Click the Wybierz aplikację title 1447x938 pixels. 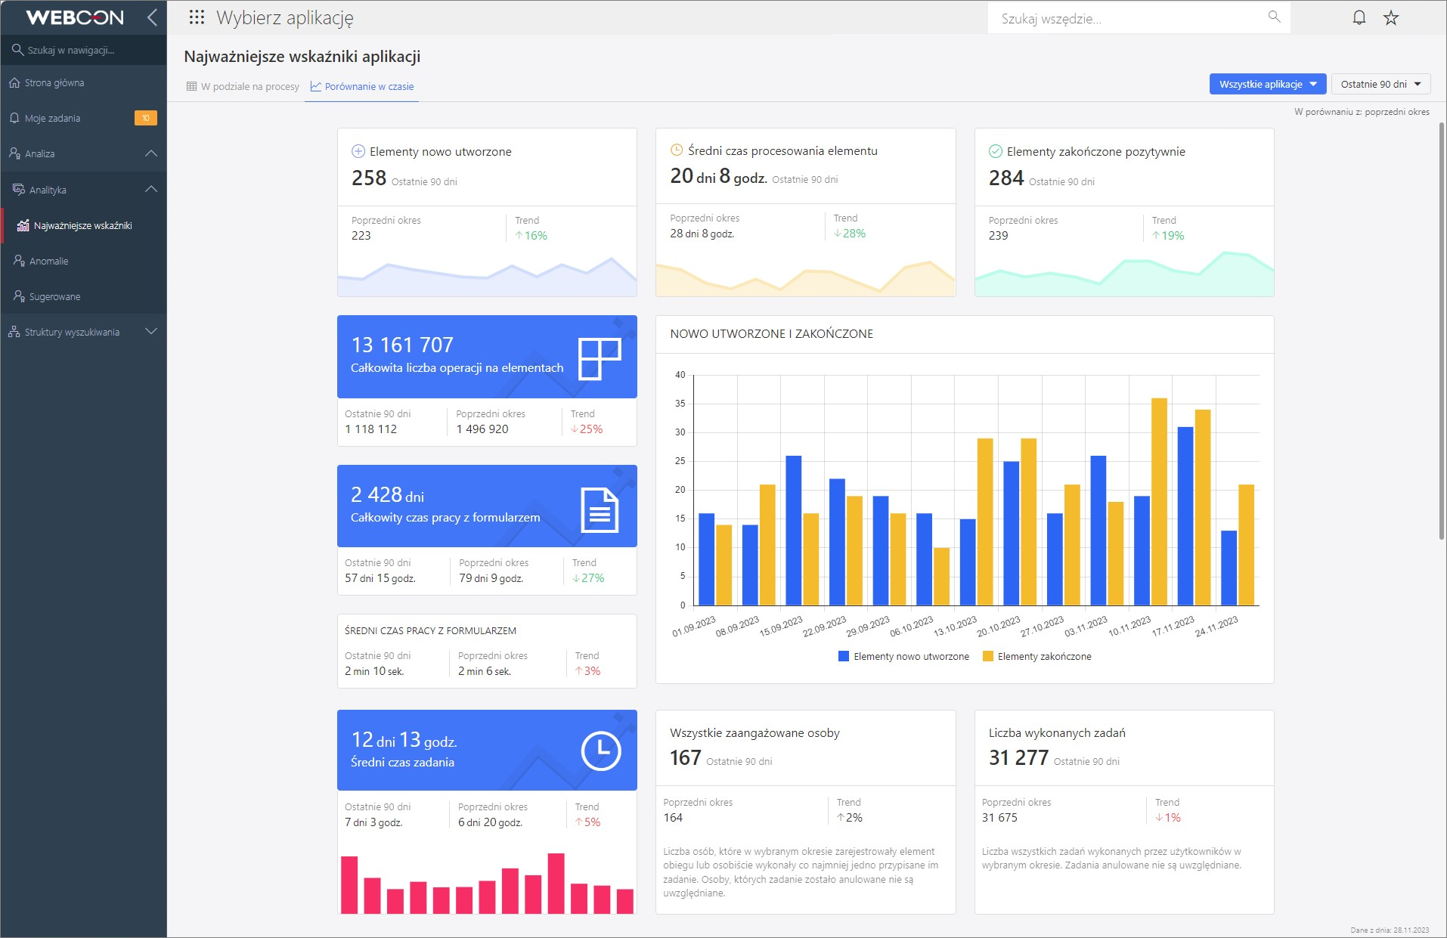pyautogui.click(x=284, y=17)
